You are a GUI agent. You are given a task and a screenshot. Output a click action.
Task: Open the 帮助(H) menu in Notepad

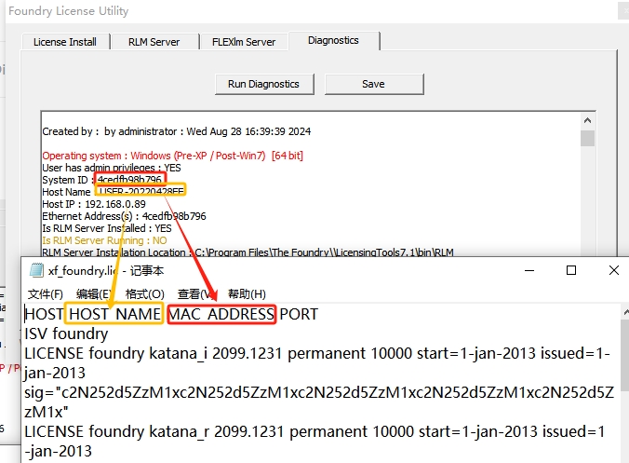(247, 294)
